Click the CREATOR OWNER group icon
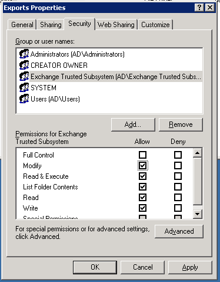Image resolution: width=220 pixels, height=282 pixels. (x=24, y=65)
